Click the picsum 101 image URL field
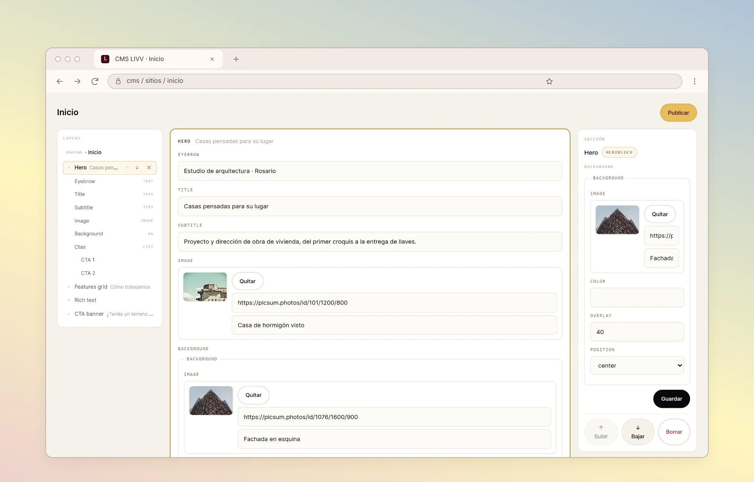This screenshot has height=482, width=754. pyautogui.click(x=394, y=303)
